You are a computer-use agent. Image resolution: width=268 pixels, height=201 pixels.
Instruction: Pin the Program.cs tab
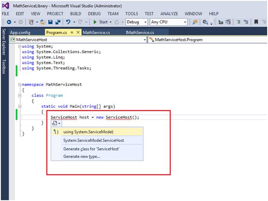click(x=72, y=32)
